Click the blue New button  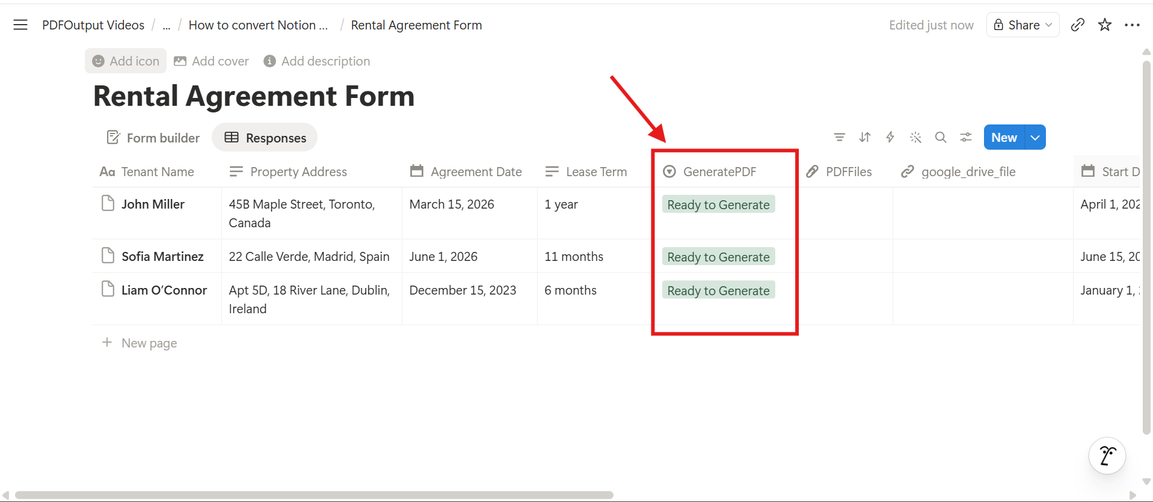[1003, 138]
